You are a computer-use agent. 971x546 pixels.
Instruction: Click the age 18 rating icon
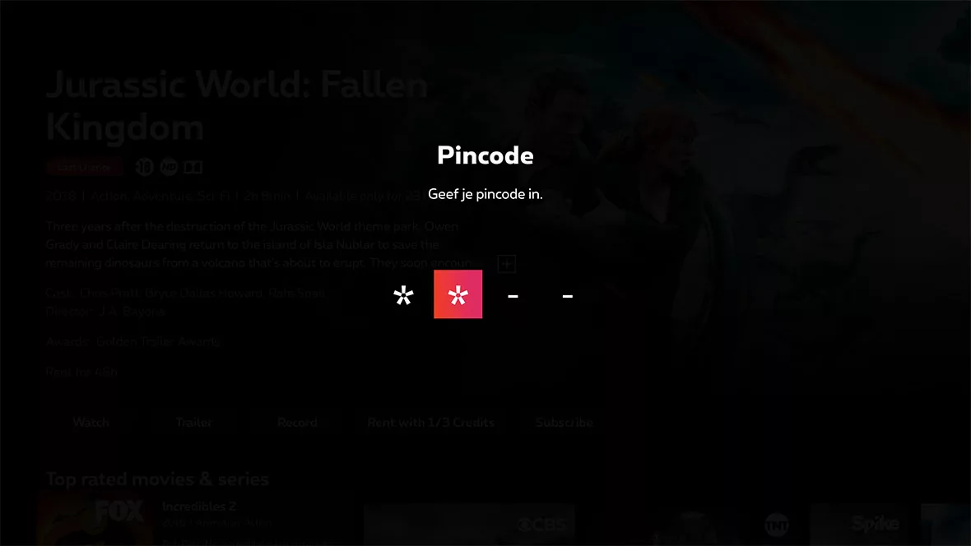(144, 167)
